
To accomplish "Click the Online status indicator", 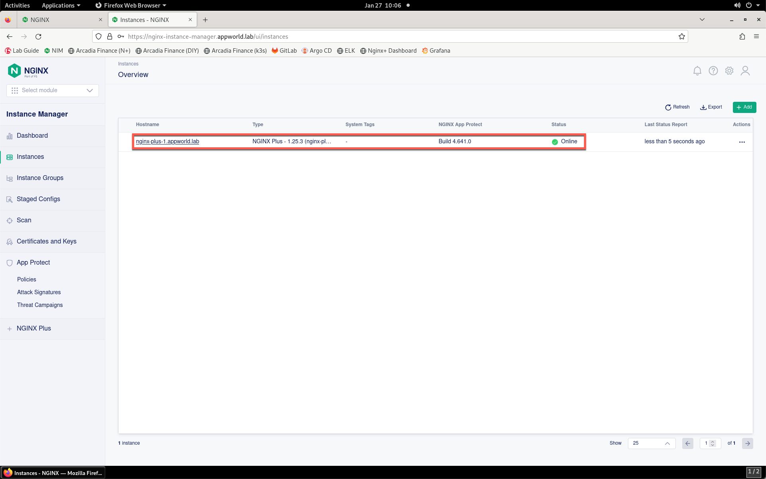I will click(x=565, y=141).
